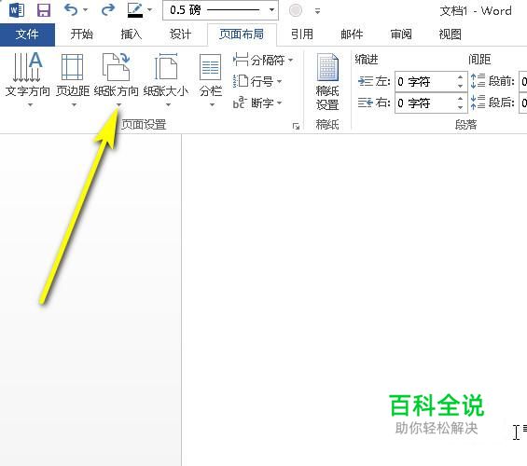
Task: Open the 文件 menu
Action: click(x=27, y=34)
